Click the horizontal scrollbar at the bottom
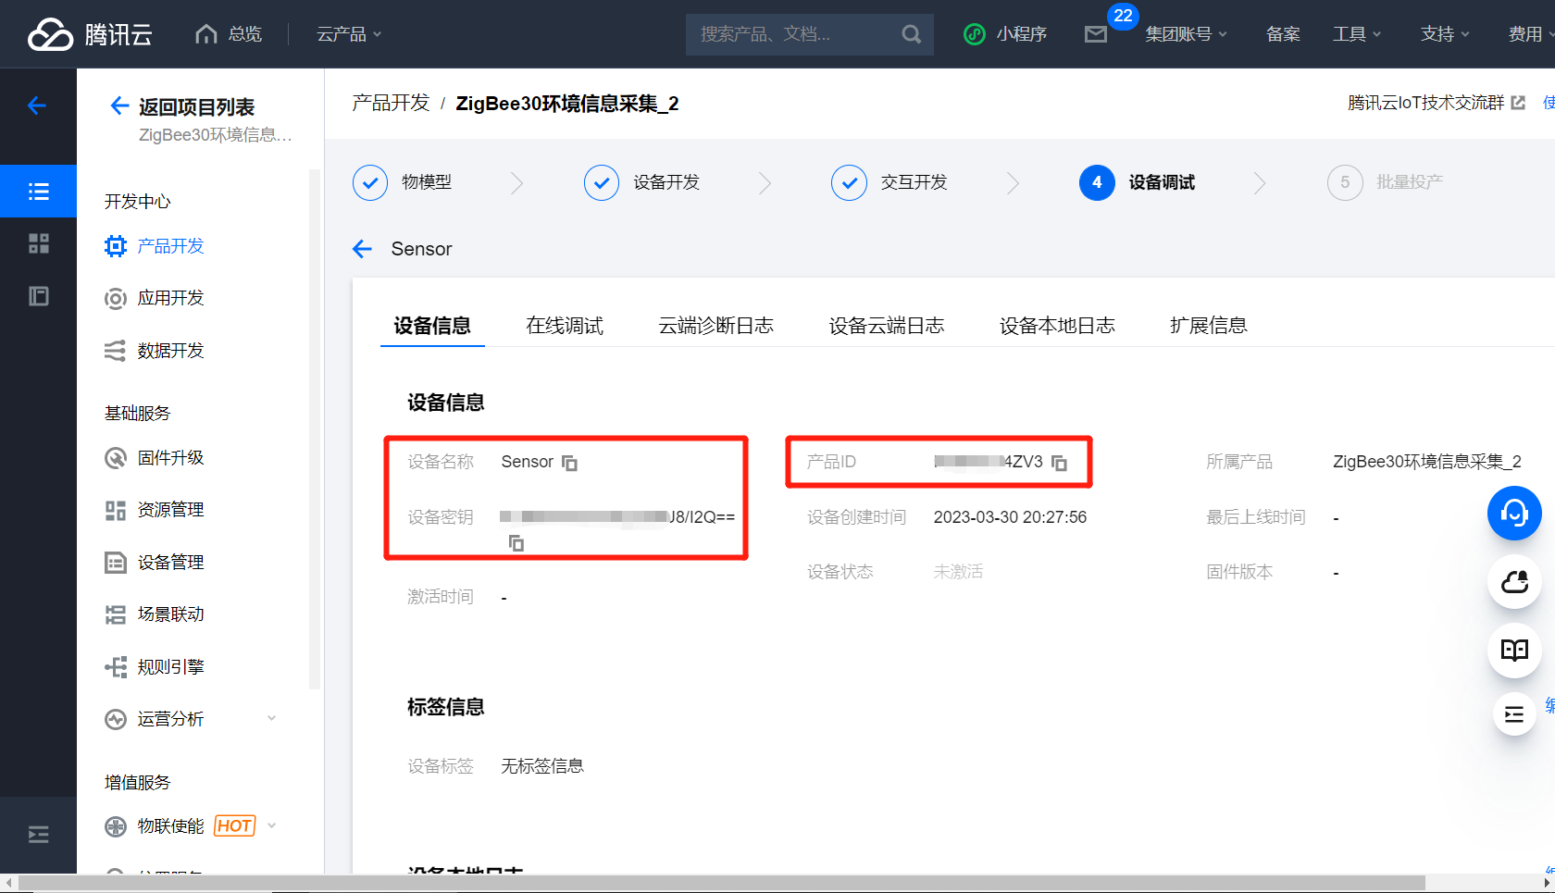This screenshot has height=893, width=1555. point(722,883)
